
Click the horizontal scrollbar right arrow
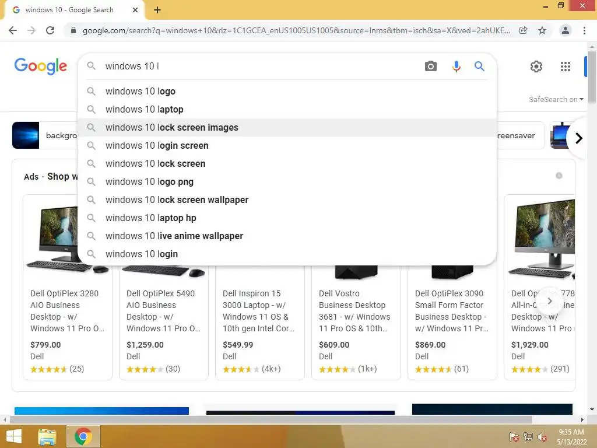(582, 419)
